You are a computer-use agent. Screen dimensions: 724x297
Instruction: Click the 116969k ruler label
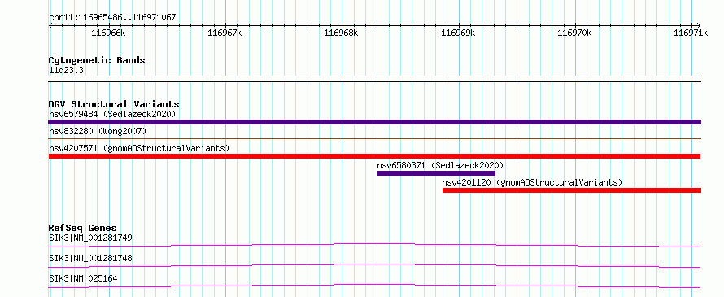pyautogui.click(x=458, y=33)
